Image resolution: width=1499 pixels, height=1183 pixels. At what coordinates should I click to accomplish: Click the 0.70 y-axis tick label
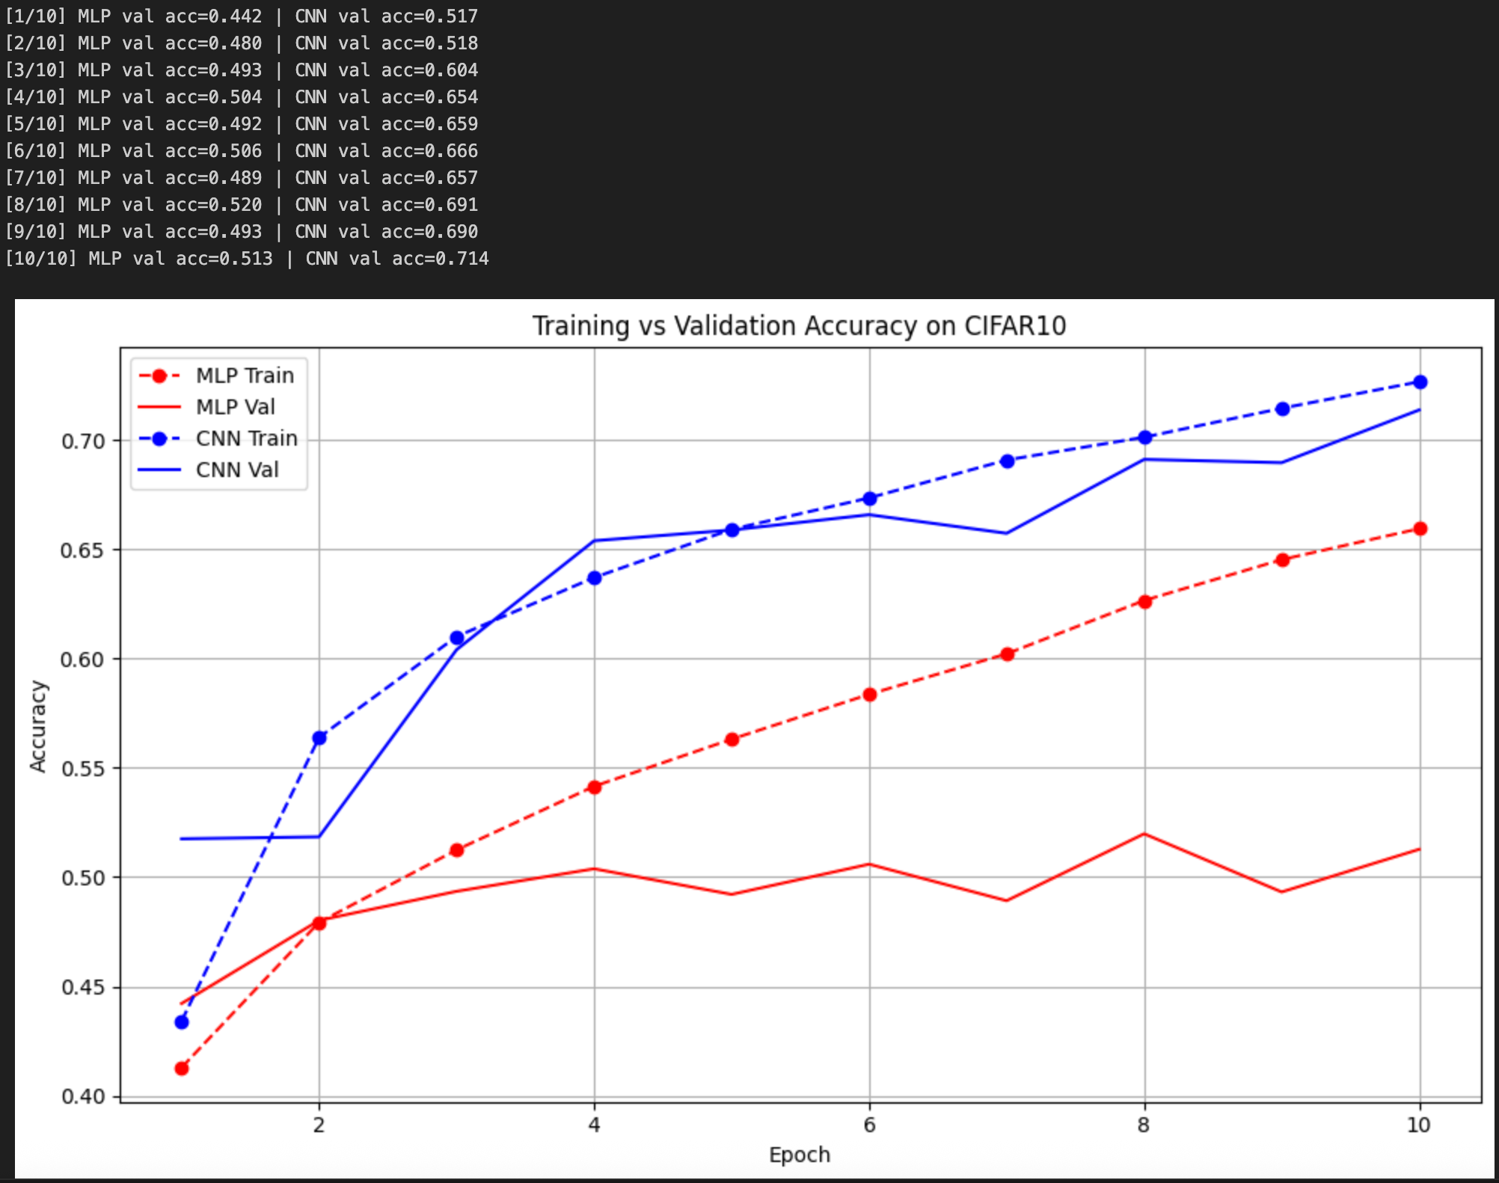(82, 441)
